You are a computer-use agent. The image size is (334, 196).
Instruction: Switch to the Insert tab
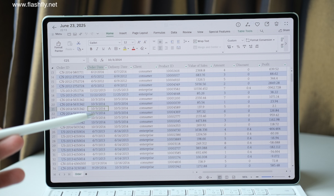(123, 33)
